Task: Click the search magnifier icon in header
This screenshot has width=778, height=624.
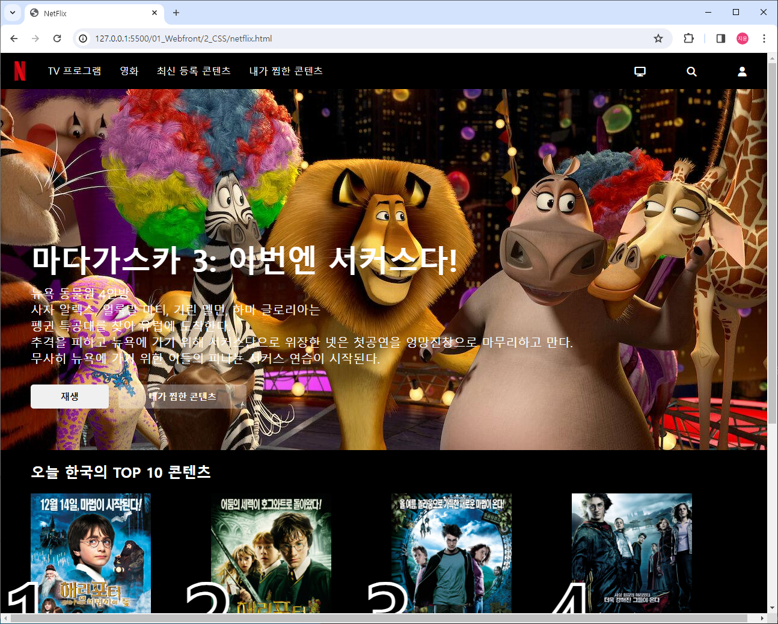Action: [x=691, y=72]
